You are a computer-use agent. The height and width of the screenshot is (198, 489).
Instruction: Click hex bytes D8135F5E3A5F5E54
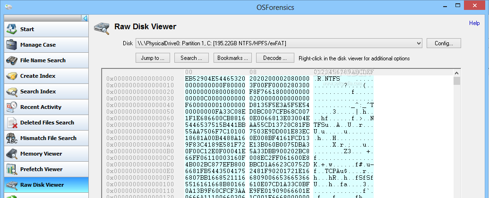pos(279,105)
